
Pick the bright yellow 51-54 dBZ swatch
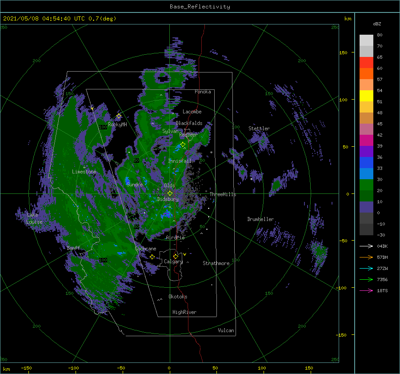(x=366, y=96)
